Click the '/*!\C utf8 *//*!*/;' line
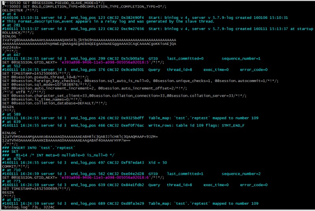The height and width of the screenshot is (211, 315). (x=24, y=92)
